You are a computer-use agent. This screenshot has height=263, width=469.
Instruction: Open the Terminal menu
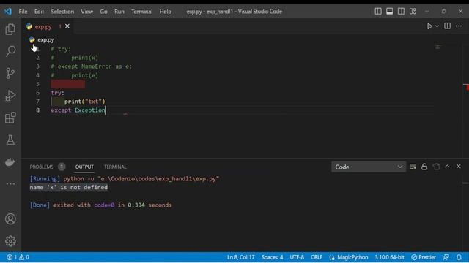coord(141,12)
